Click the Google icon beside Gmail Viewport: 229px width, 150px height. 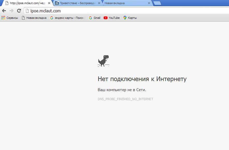click(91, 18)
